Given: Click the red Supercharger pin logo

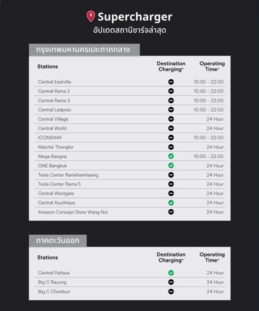Looking at the screenshot, I should click(x=91, y=16).
